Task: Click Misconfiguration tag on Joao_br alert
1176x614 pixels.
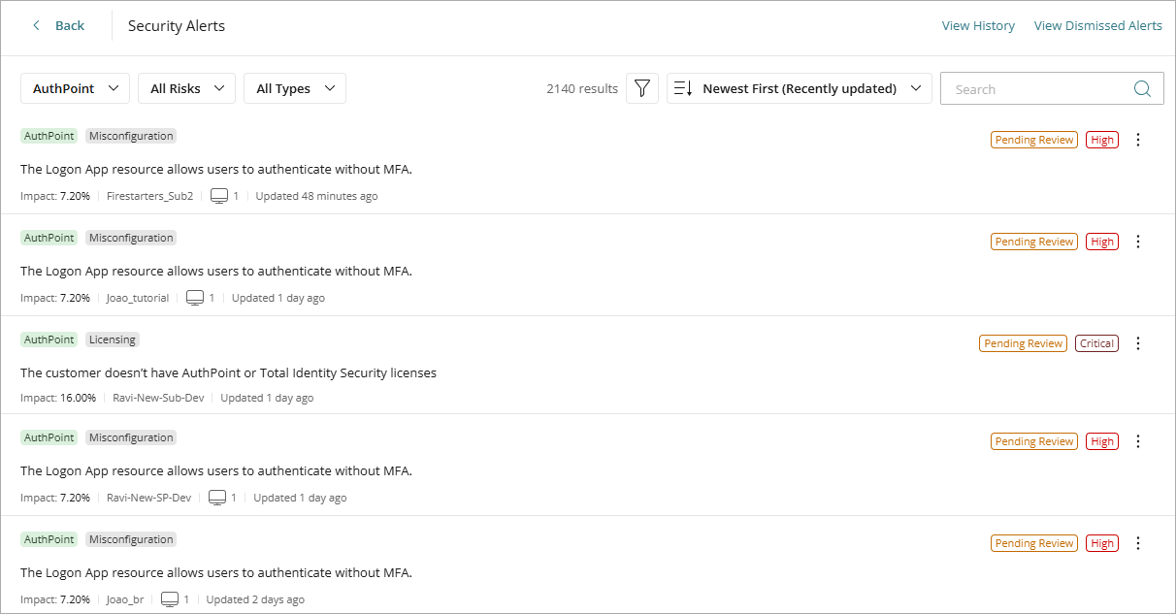Action: (x=131, y=539)
